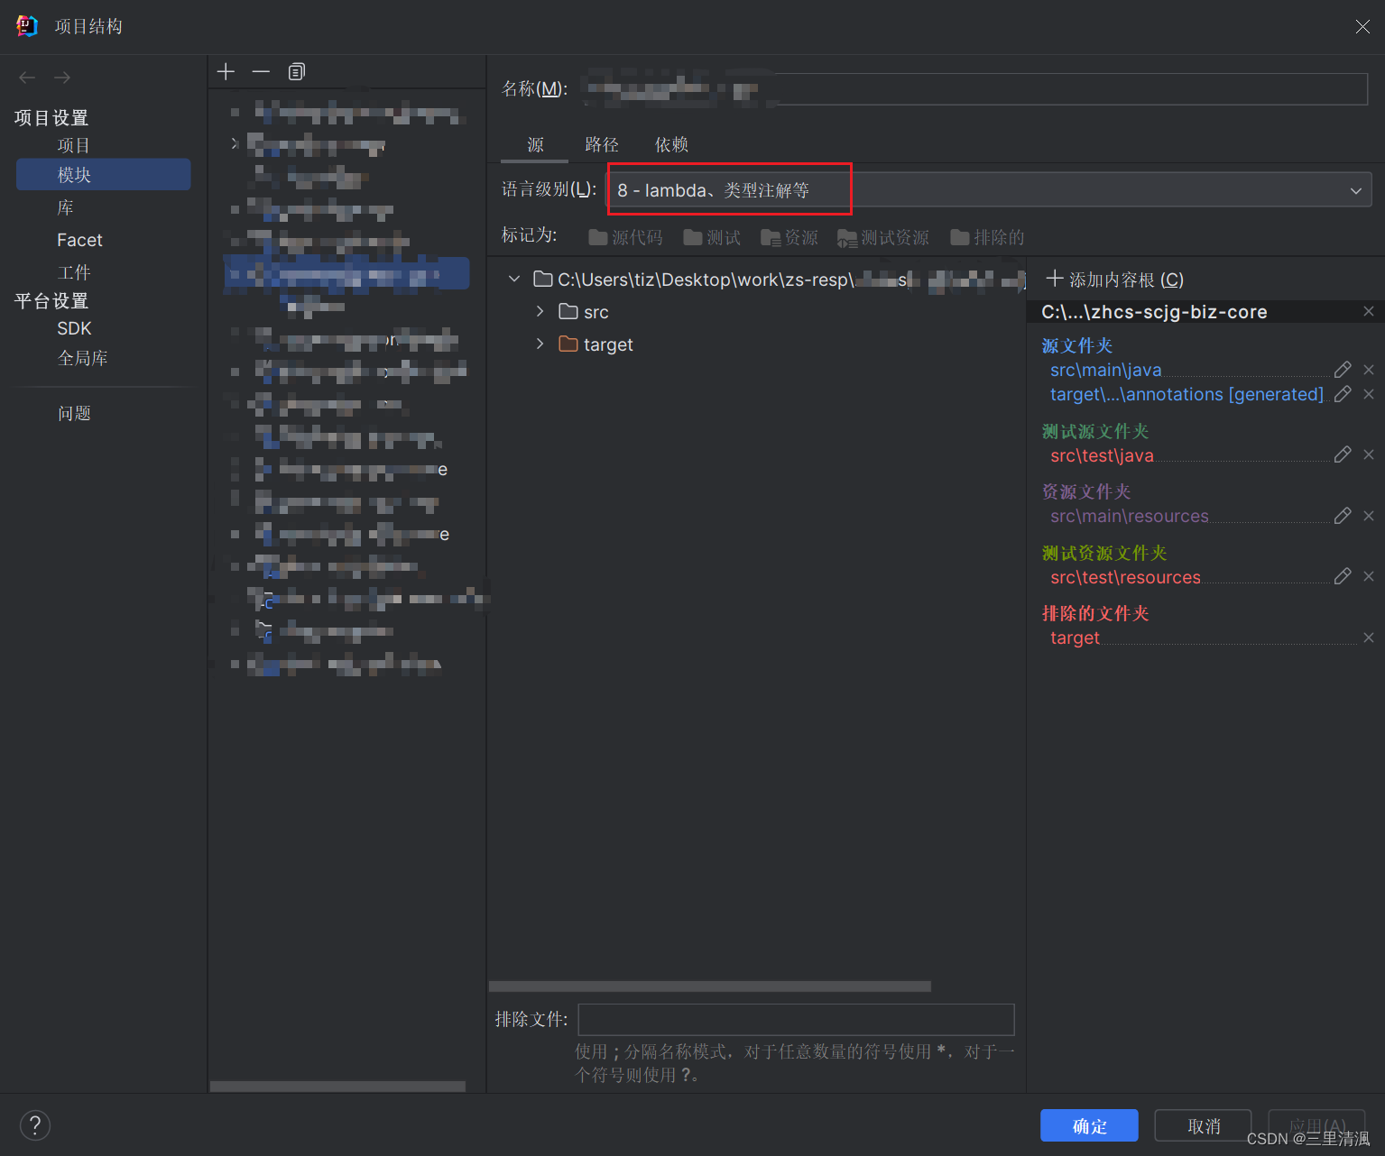Click the 取消 cancel button
Image resolution: width=1385 pixels, height=1156 pixels.
(x=1204, y=1125)
